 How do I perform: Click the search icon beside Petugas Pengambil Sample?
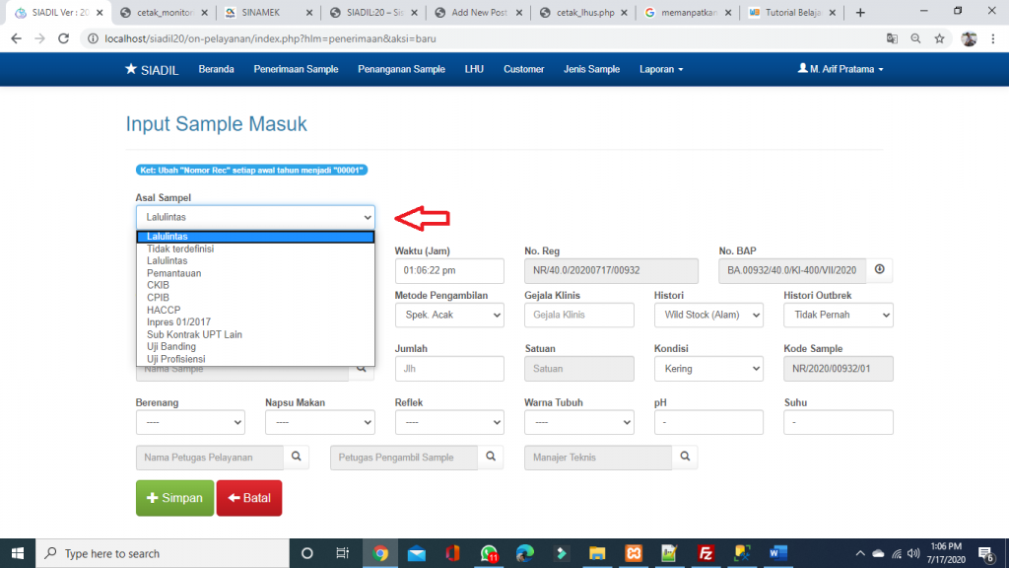click(490, 457)
